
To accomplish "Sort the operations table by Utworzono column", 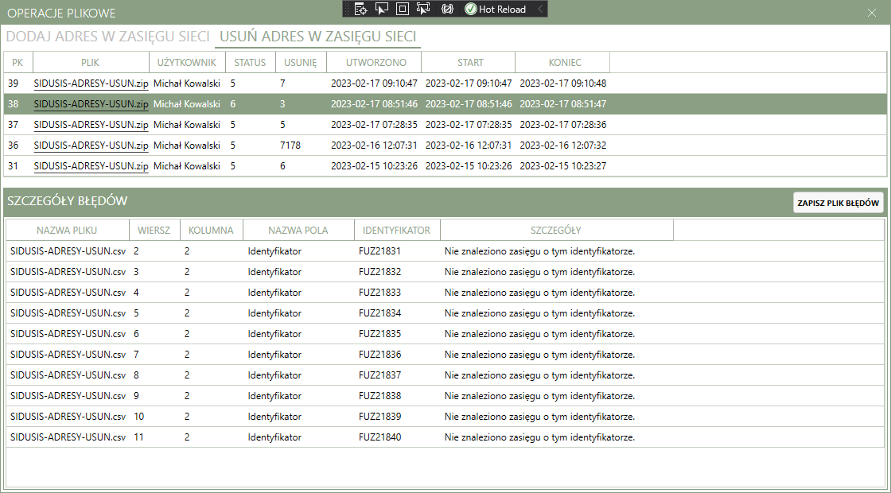I will coord(376,62).
